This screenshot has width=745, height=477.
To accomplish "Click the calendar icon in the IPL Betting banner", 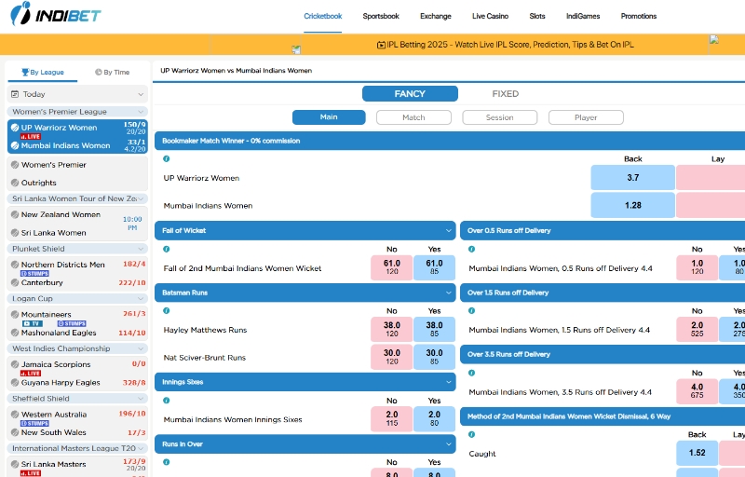I will coord(381,45).
